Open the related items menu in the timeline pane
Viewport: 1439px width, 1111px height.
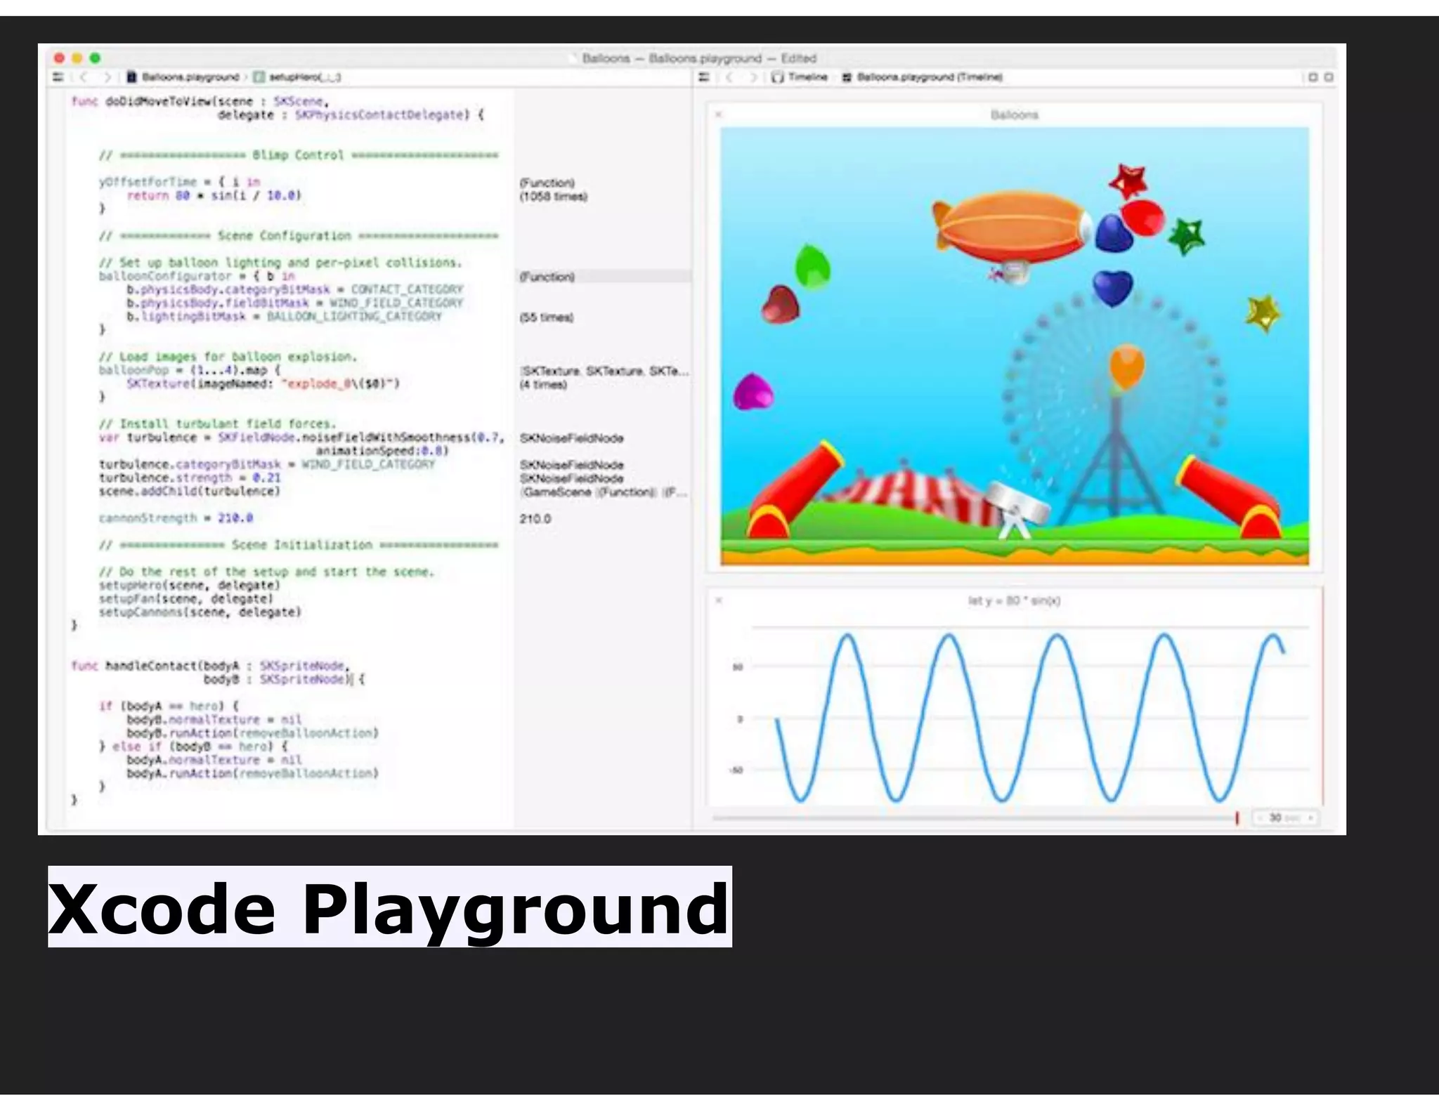click(704, 77)
